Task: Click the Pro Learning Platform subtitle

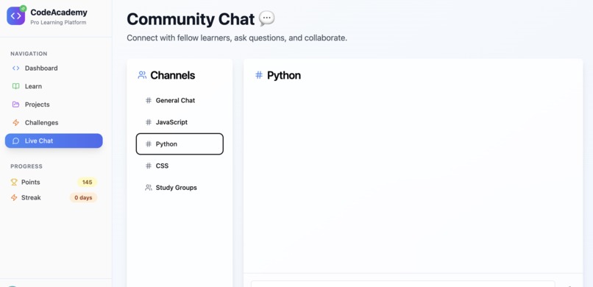Action: click(x=58, y=23)
